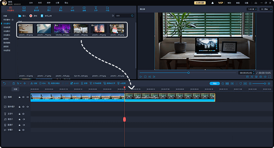274x148 pixels.
Task: Open the notification bell
Action: click(x=213, y=2)
